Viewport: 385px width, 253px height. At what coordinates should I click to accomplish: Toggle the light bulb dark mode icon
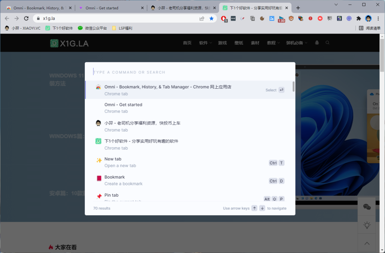pyautogui.click(x=367, y=225)
